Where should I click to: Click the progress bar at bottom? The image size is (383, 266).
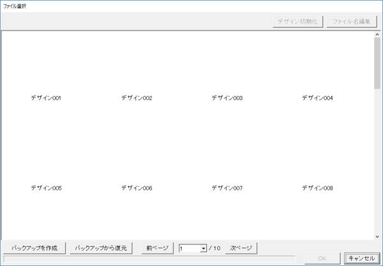149,259
